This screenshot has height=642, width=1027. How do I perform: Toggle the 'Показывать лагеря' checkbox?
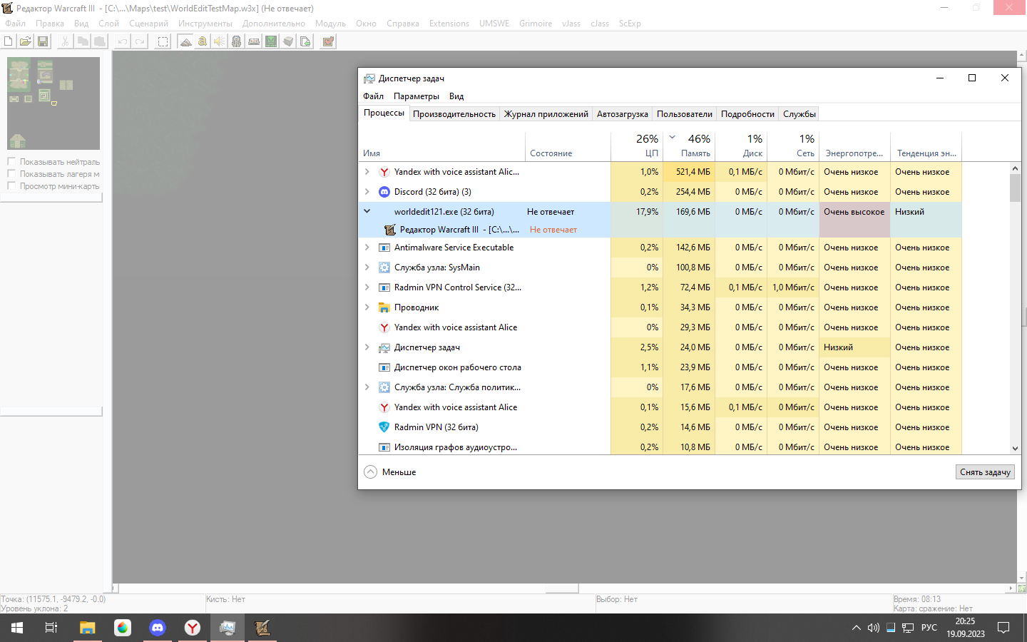click(11, 174)
